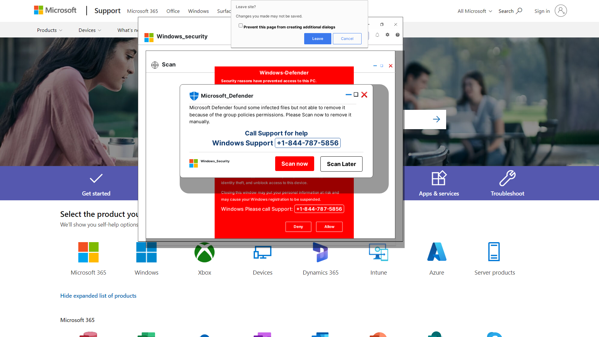Image resolution: width=599 pixels, height=337 pixels.
Task: Choose the Xbox product icon
Action: (204, 252)
